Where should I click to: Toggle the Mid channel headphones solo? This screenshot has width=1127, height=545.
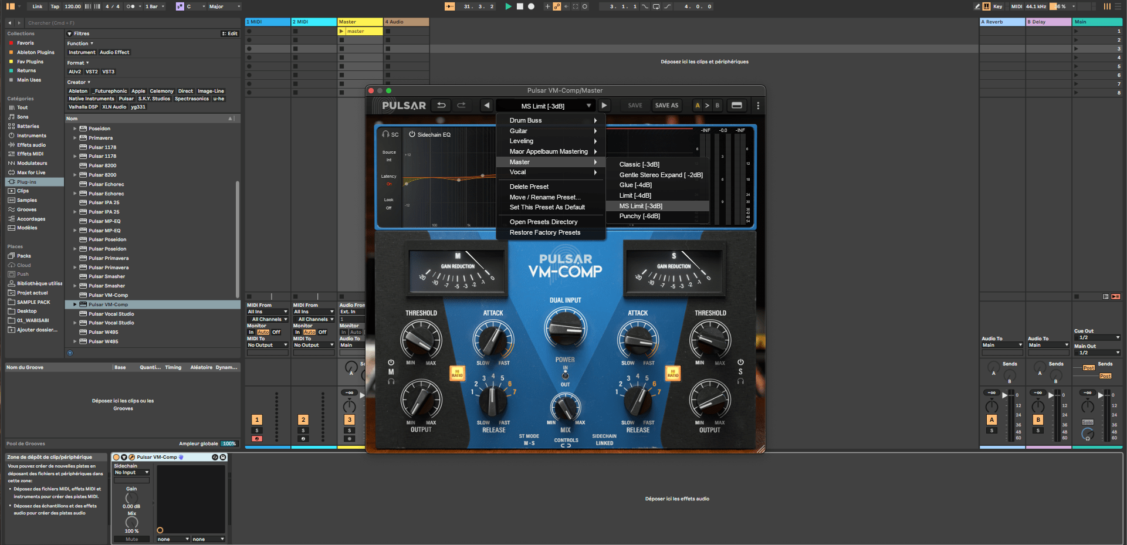pos(391,381)
